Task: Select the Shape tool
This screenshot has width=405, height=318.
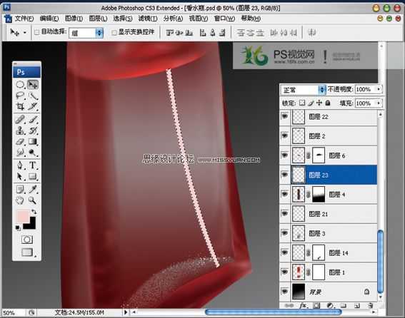Action: point(33,176)
